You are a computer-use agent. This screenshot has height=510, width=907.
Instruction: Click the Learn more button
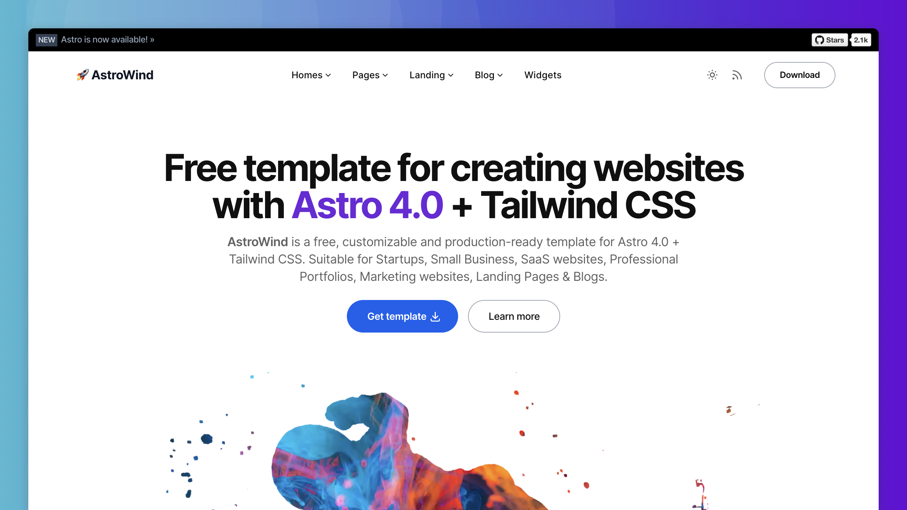[514, 316]
